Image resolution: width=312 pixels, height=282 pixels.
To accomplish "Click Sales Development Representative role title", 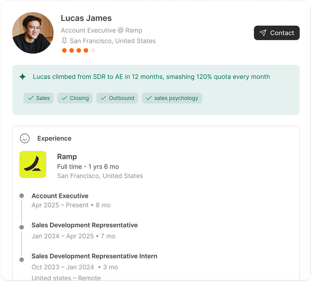I will click(85, 225).
